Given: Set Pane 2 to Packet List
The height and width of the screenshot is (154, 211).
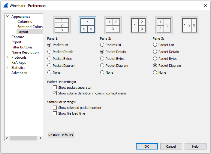Looking at the screenshot, I should [111, 45].
